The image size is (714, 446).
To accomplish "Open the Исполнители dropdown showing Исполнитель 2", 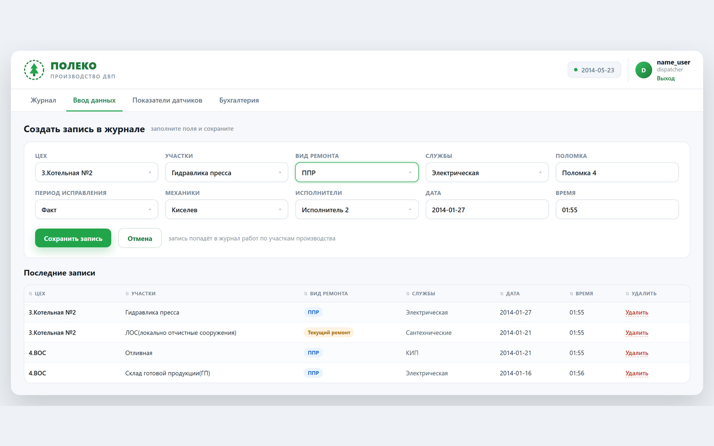I will [x=357, y=210].
